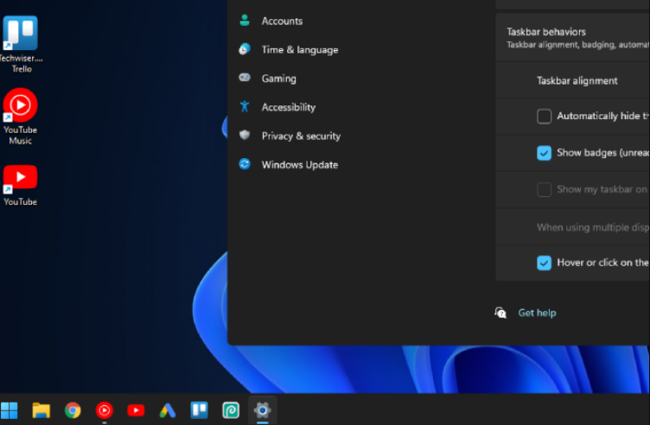Collapse the Taskbar behaviors section
This screenshot has height=425, width=650.
click(572, 37)
